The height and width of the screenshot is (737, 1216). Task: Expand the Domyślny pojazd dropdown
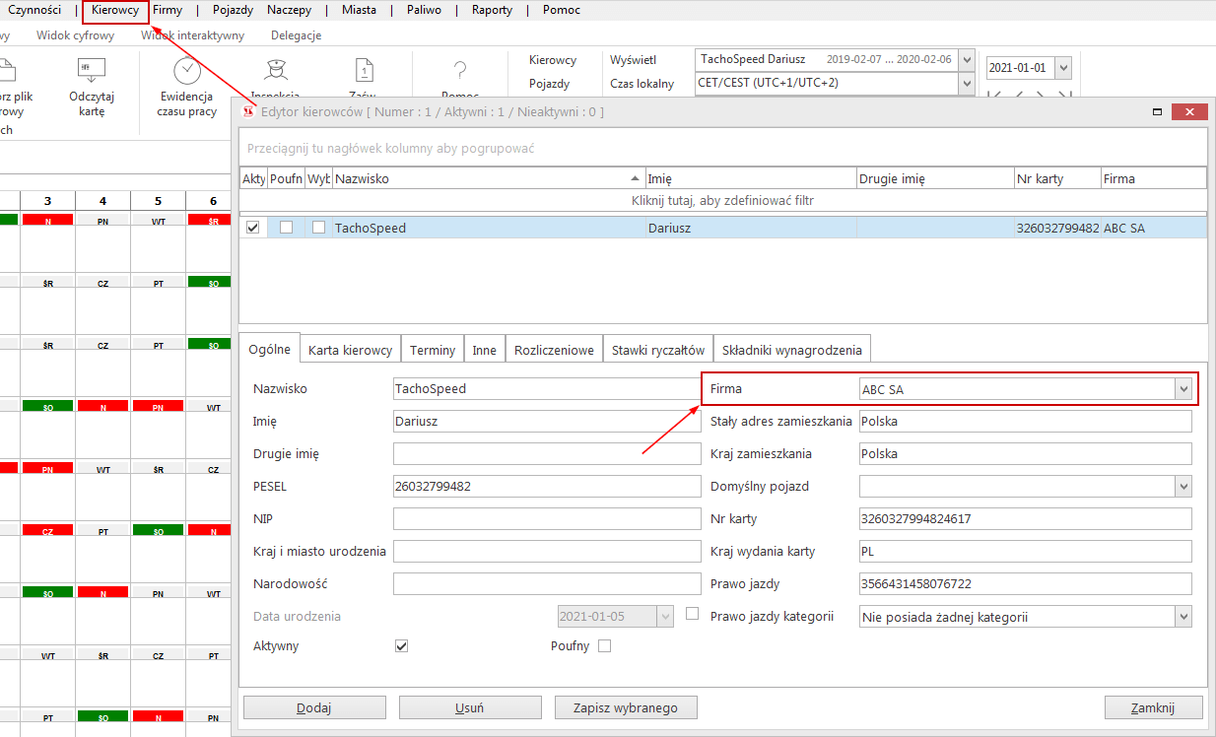(x=1182, y=487)
